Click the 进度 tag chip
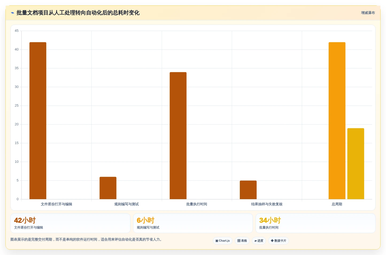 [x=259, y=241]
